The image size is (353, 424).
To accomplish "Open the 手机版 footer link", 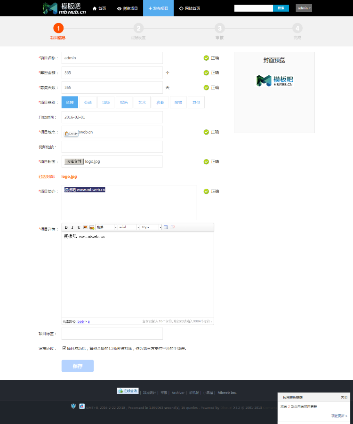I will (x=194, y=392).
